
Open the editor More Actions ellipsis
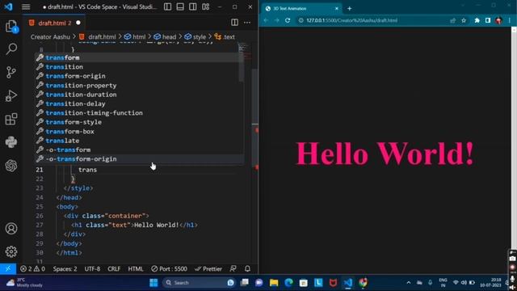tap(247, 23)
